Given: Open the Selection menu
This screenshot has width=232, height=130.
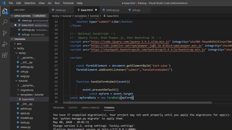Looking at the screenshot, I should (30, 3).
